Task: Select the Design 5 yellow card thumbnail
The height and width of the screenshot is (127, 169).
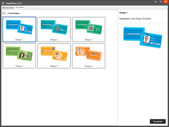Action: coord(54,56)
